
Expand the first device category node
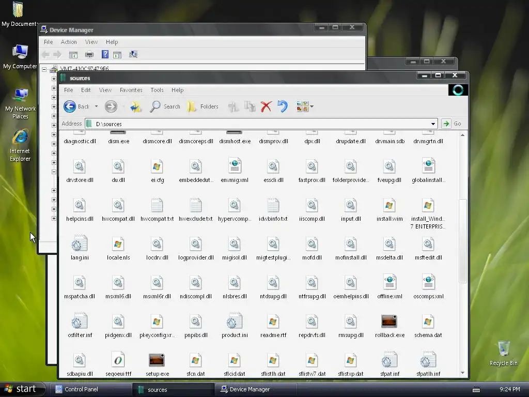tap(54, 79)
